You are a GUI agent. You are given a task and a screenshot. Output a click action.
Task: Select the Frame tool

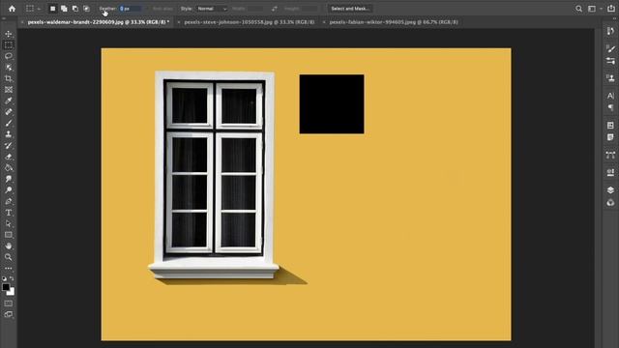(9, 90)
